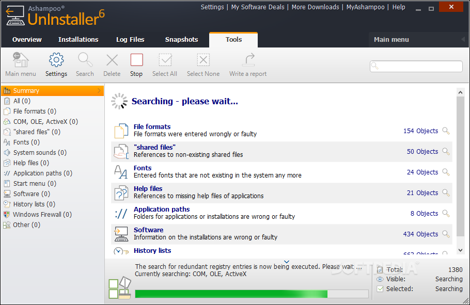The height and width of the screenshot is (305, 470).
Task: Click the shared files category icon in summary
Action: coord(121,152)
